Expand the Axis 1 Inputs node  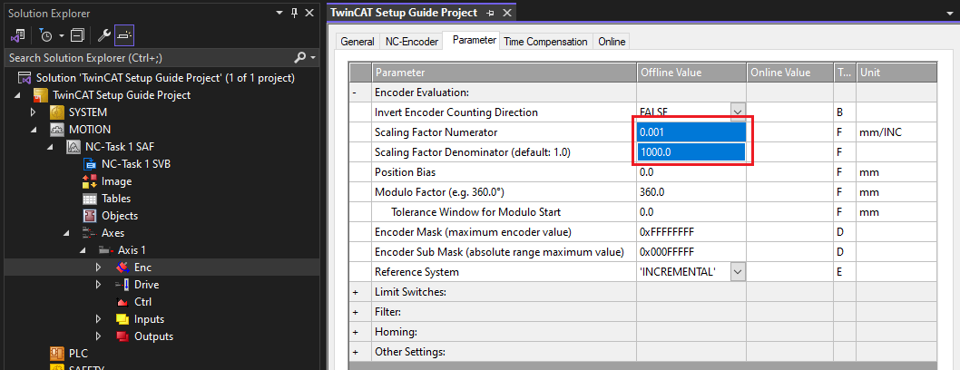point(99,319)
